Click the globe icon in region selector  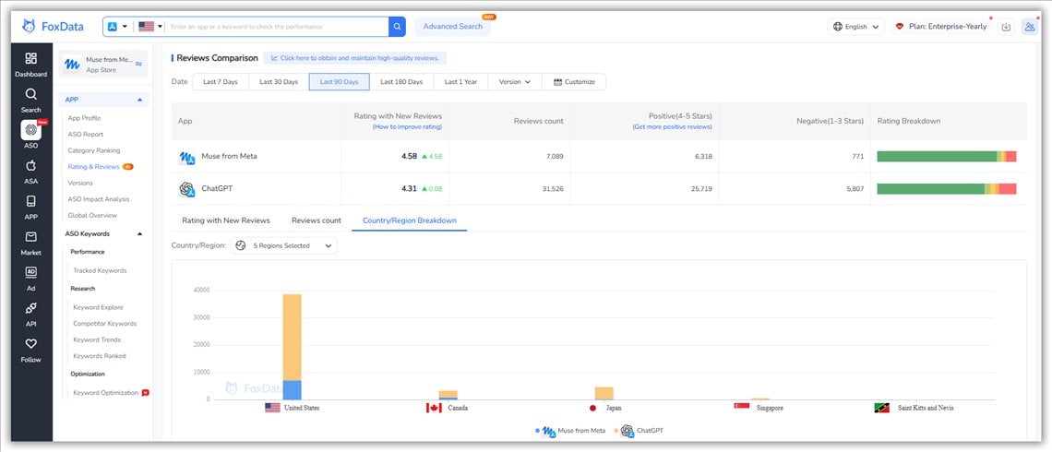click(x=241, y=245)
